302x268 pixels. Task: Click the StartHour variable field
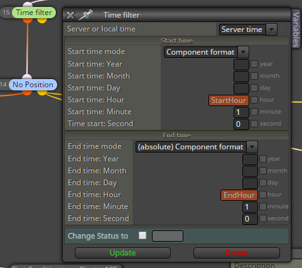tap(229, 100)
